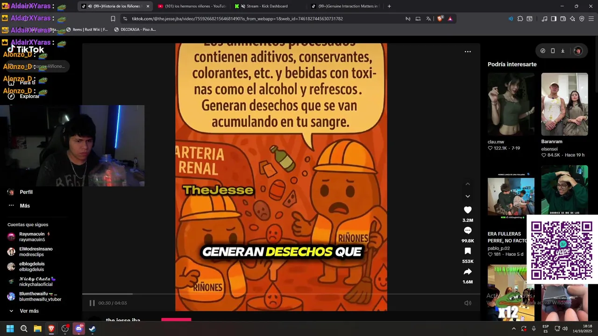Open 'elsensei' author link under Baranram
Screen dimensions: 598x336
(x=549, y=149)
